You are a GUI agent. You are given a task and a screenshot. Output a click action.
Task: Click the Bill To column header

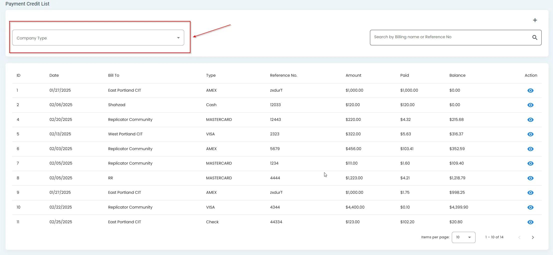113,75
